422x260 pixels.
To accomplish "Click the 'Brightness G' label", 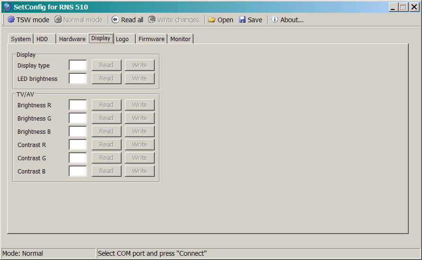I will pyautogui.click(x=34, y=119).
